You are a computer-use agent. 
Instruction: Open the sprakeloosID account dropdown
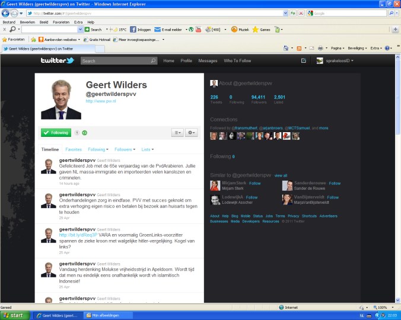[335, 60]
